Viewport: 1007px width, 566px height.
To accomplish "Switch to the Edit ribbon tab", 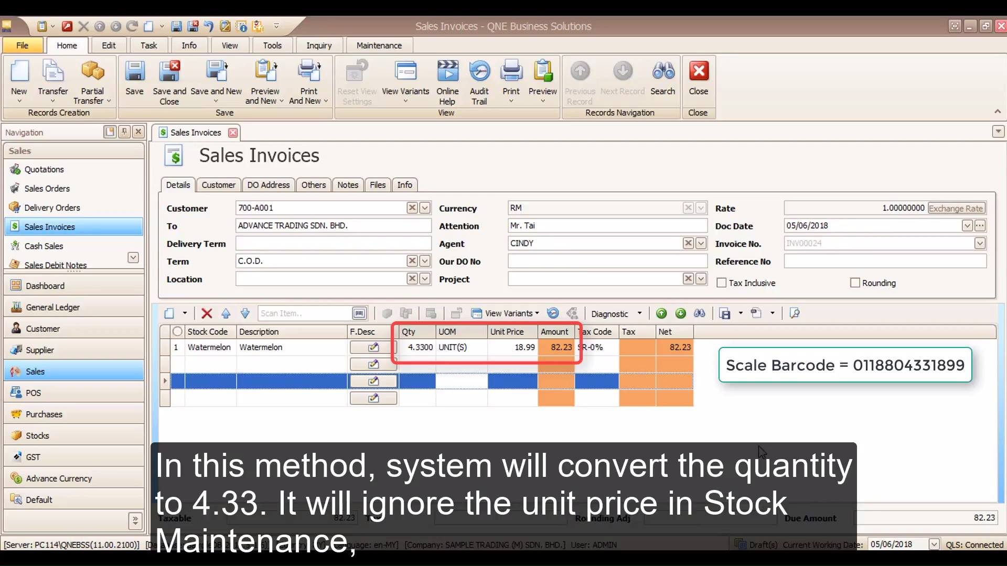I will 109,46.
